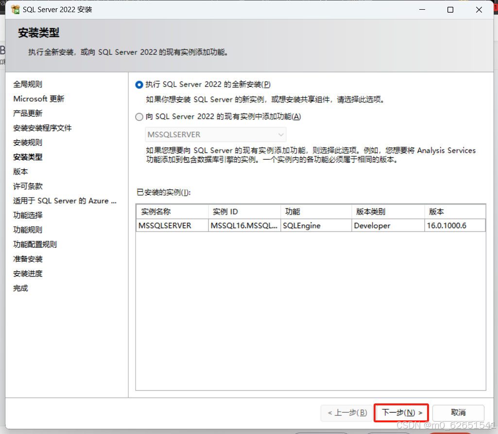Click the 功能 column header
Image resolution: width=498 pixels, height=434 pixels.
[x=316, y=212]
